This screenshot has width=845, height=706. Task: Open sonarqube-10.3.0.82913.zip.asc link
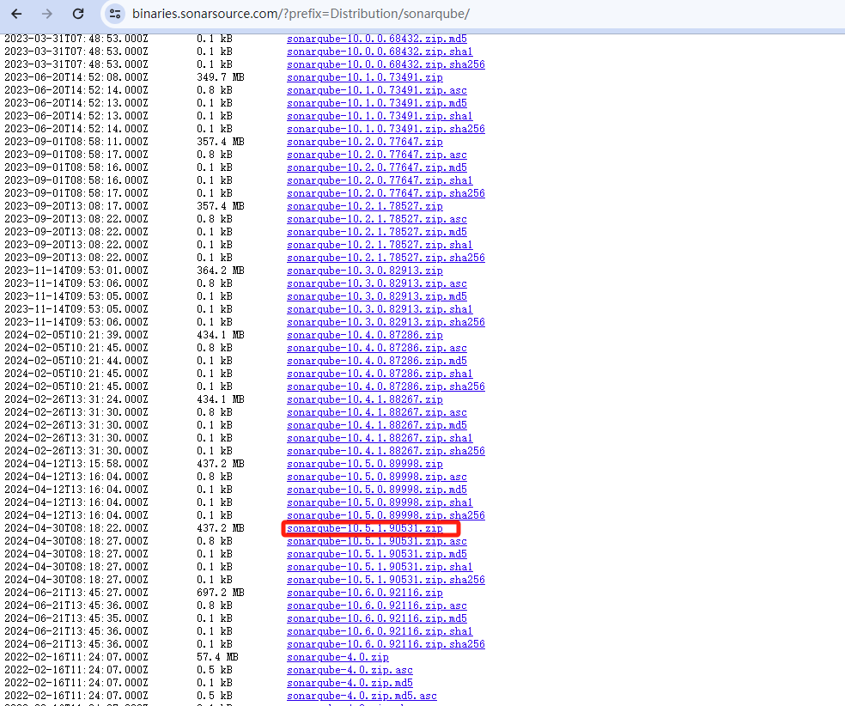pos(377,283)
